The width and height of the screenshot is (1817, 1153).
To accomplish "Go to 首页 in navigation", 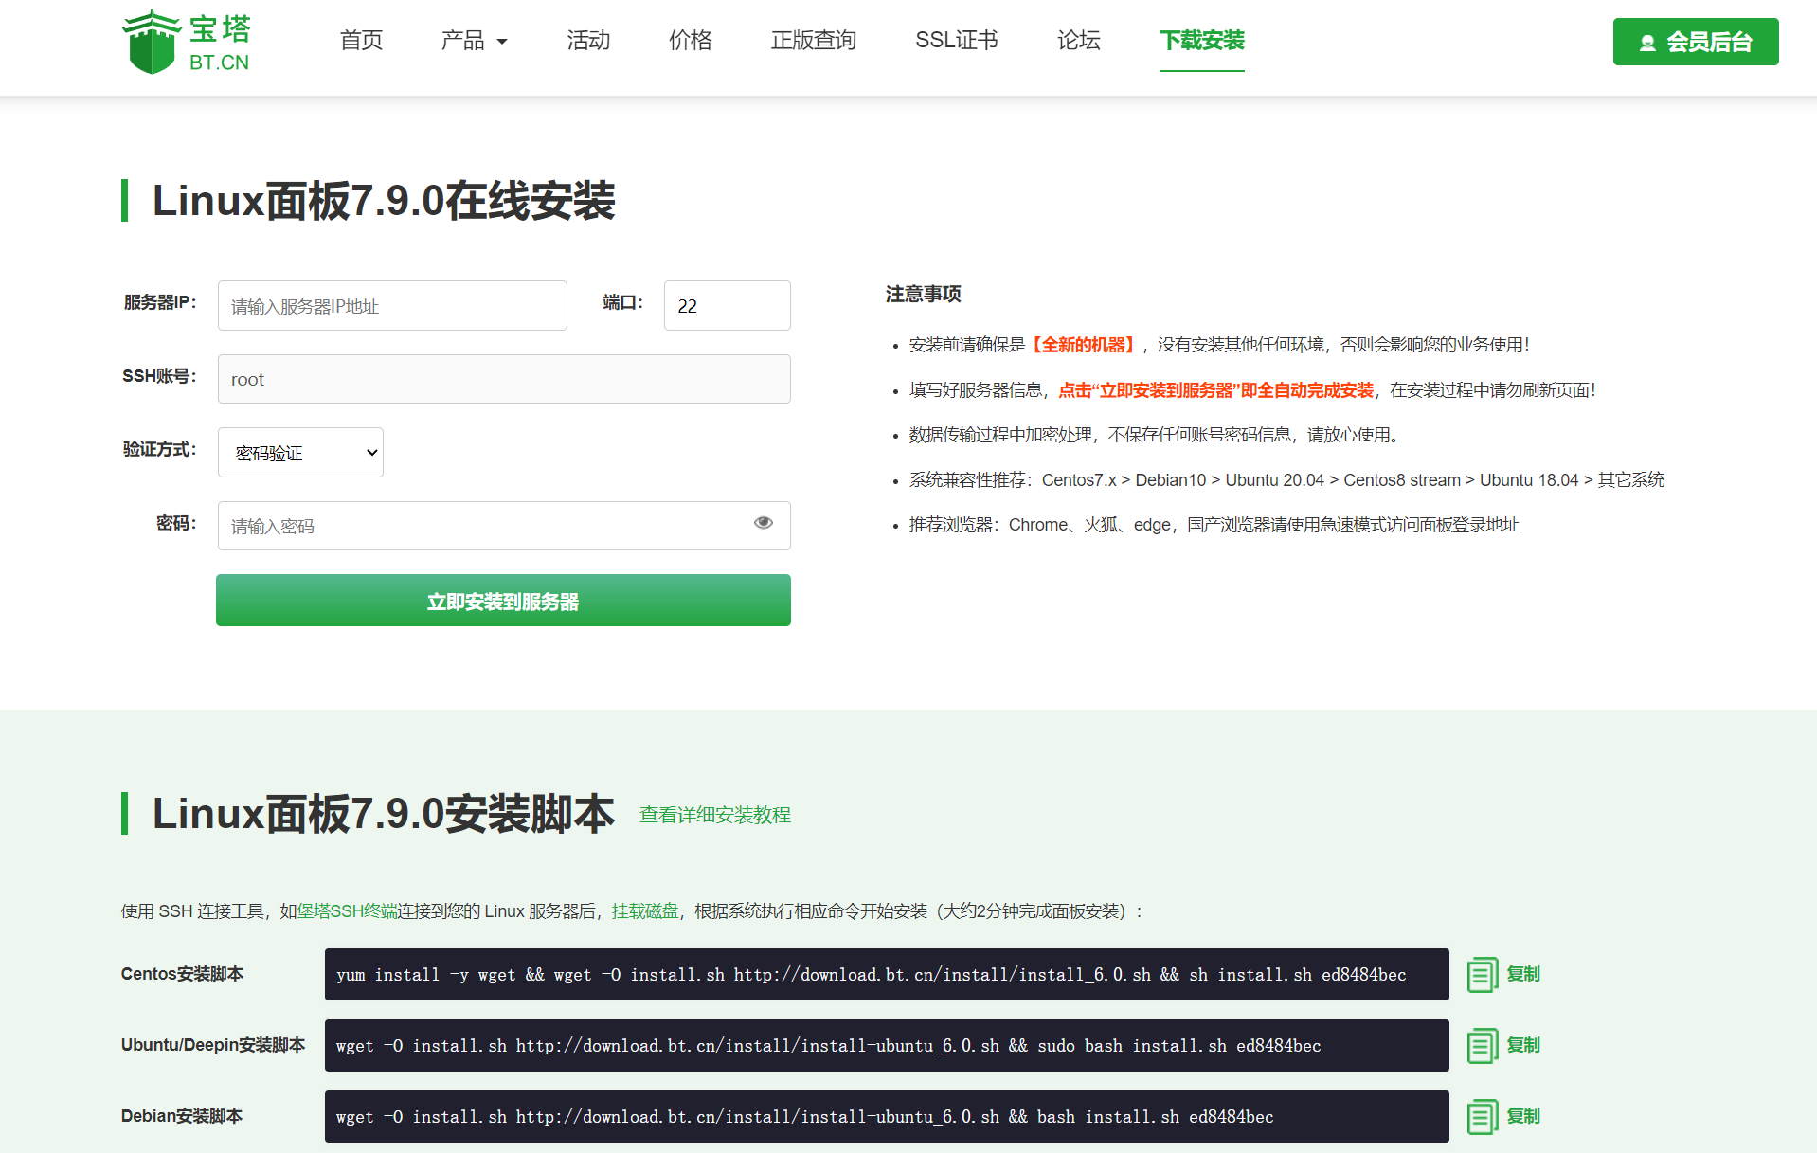I will [361, 41].
